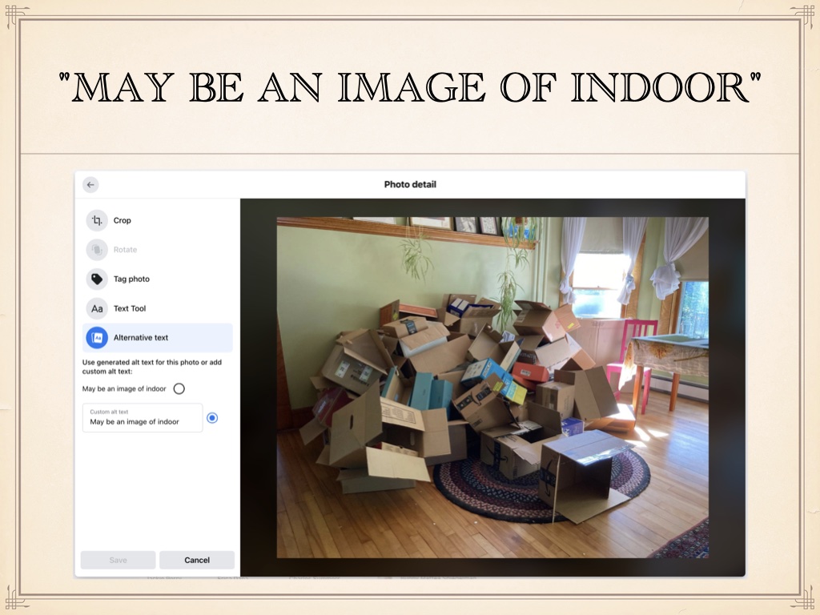Click the disabled Save button
This screenshot has height=615, width=820.
(119, 560)
